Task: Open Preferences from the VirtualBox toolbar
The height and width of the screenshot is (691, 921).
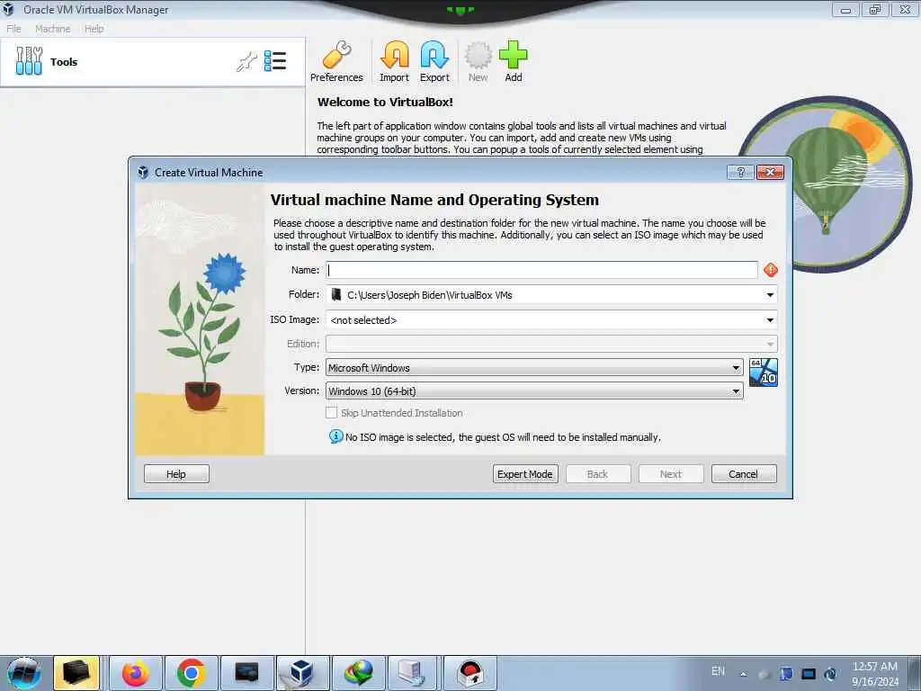Action: (x=336, y=62)
